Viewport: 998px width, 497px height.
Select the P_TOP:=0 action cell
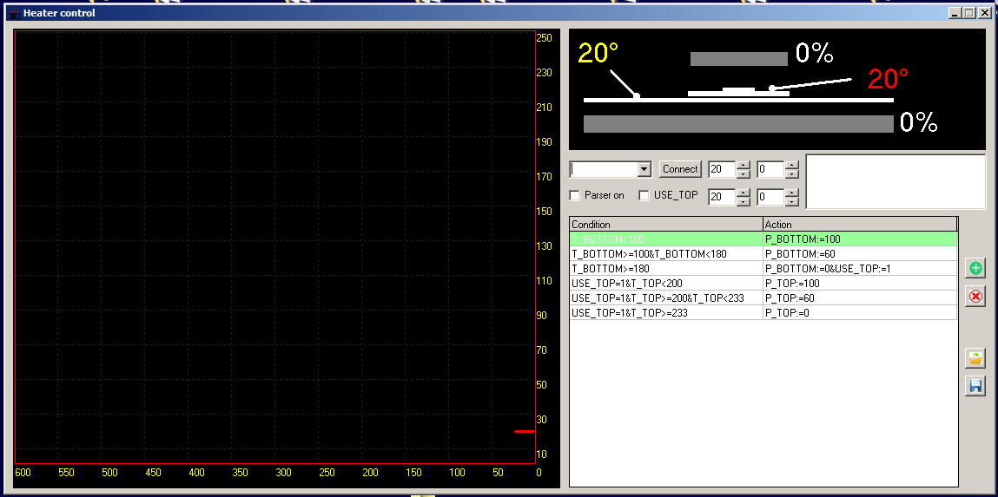(x=859, y=313)
